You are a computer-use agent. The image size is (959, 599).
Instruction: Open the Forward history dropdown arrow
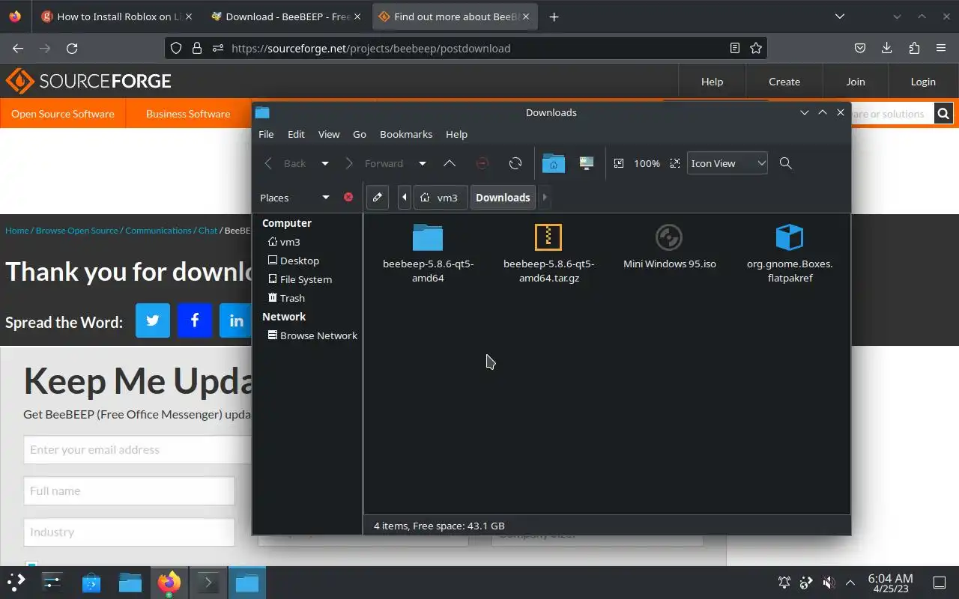pos(423,163)
